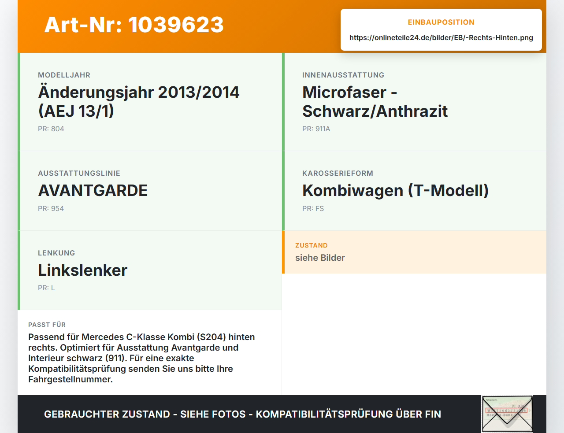The height and width of the screenshot is (433, 564).
Task: Click the envelope VIN icon in footer
Action: pos(507,414)
